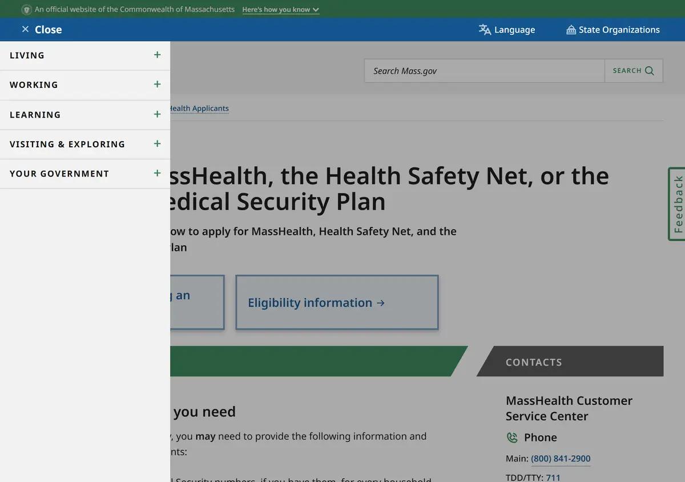The height and width of the screenshot is (482, 685).
Task: Click the SEARCH button
Action: point(634,71)
